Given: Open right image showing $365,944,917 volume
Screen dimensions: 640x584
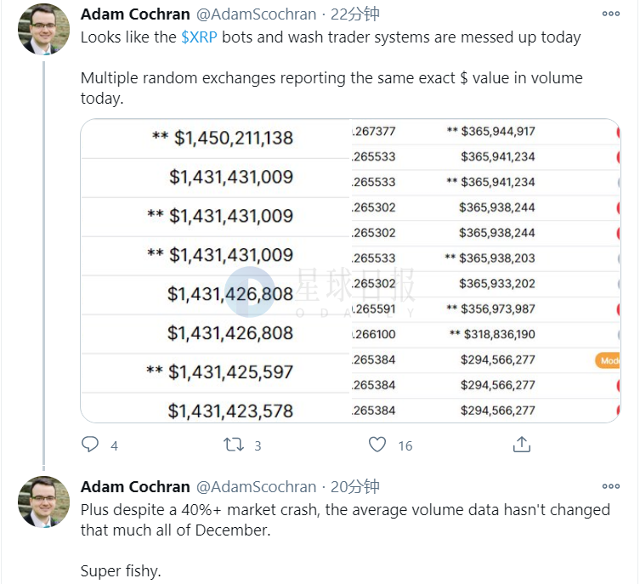Looking at the screenshot, I should click(x=485, y=270).
